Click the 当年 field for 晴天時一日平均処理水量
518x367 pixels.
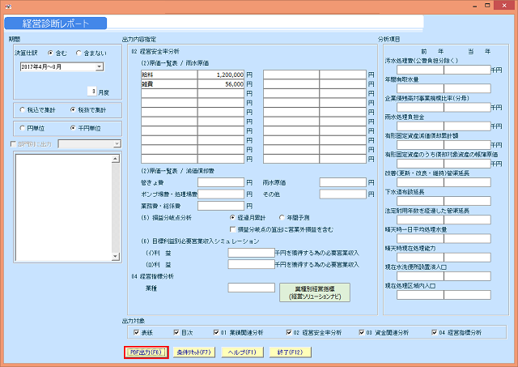point(468,239)
